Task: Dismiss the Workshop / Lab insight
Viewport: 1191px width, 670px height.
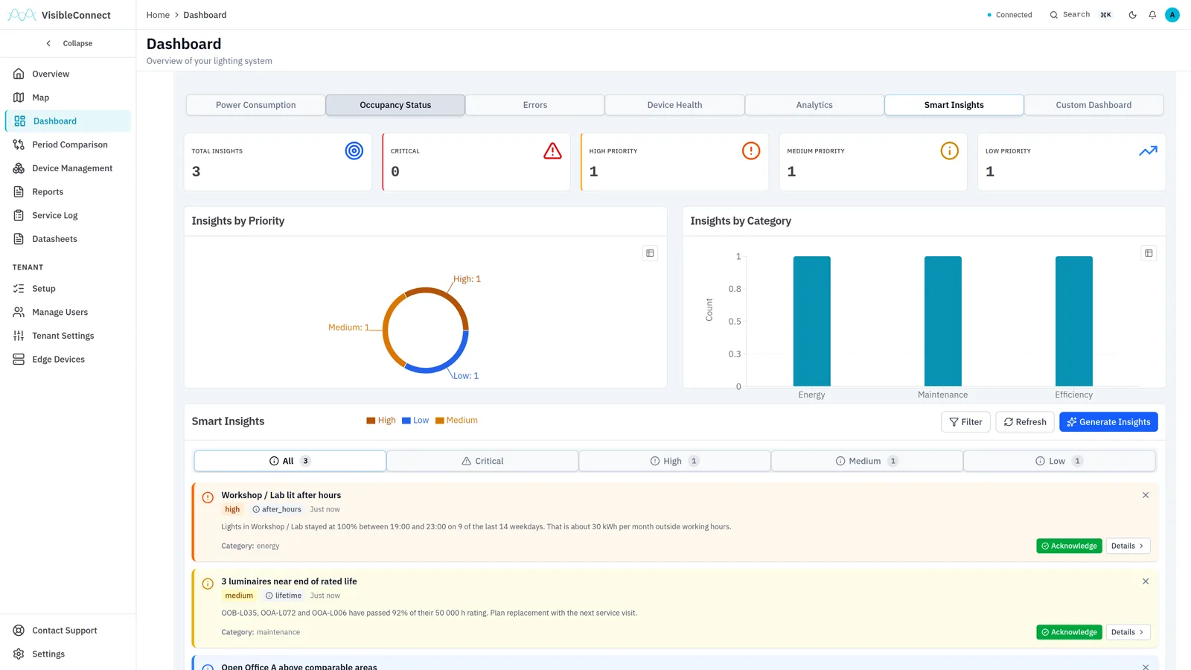Action: click(x=1146, y=495)
